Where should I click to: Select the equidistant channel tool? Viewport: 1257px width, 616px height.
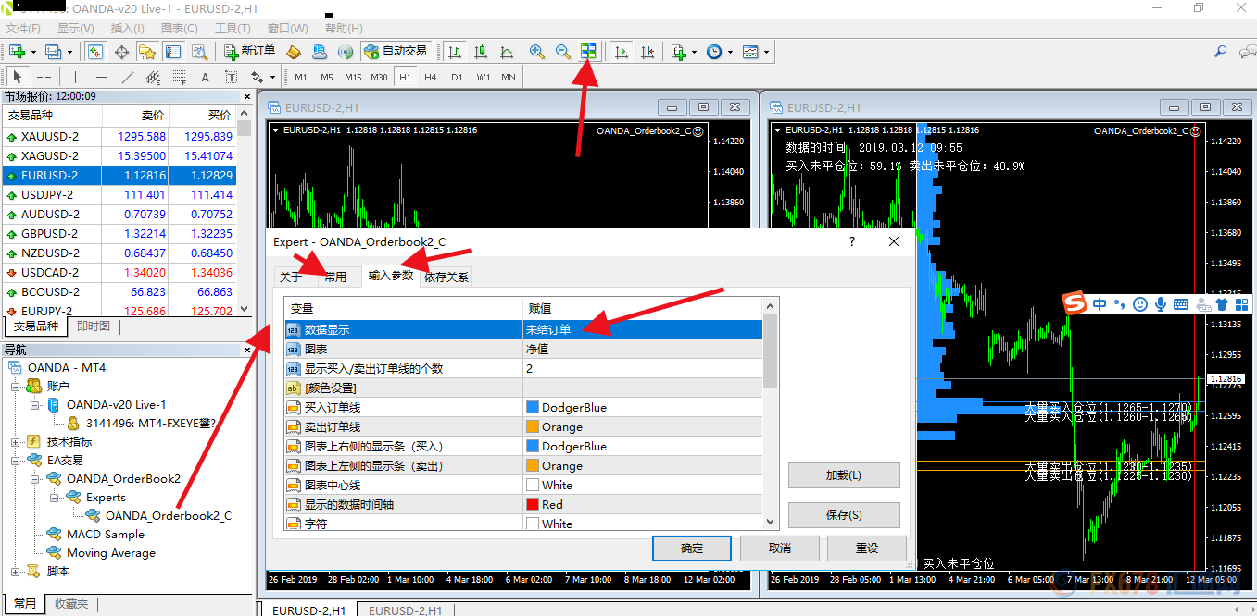tap(153, 77)
